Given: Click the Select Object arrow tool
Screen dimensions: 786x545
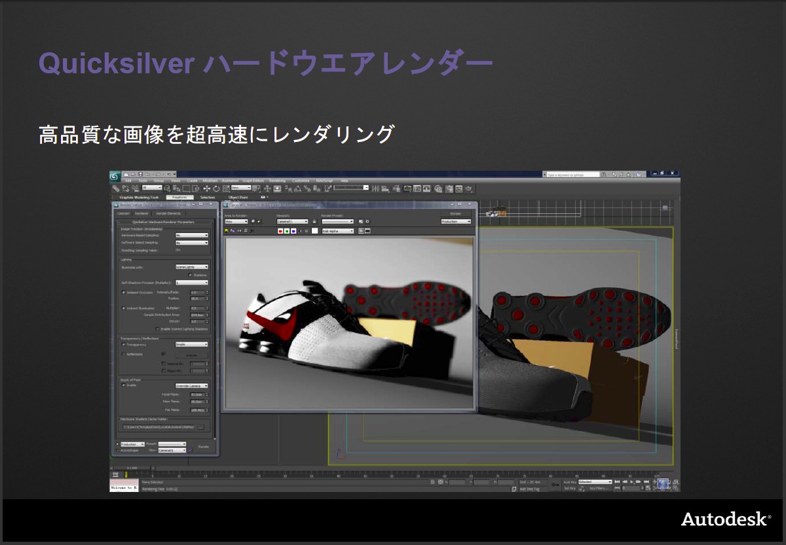Looking at the screenshot, I should [167, 188].
